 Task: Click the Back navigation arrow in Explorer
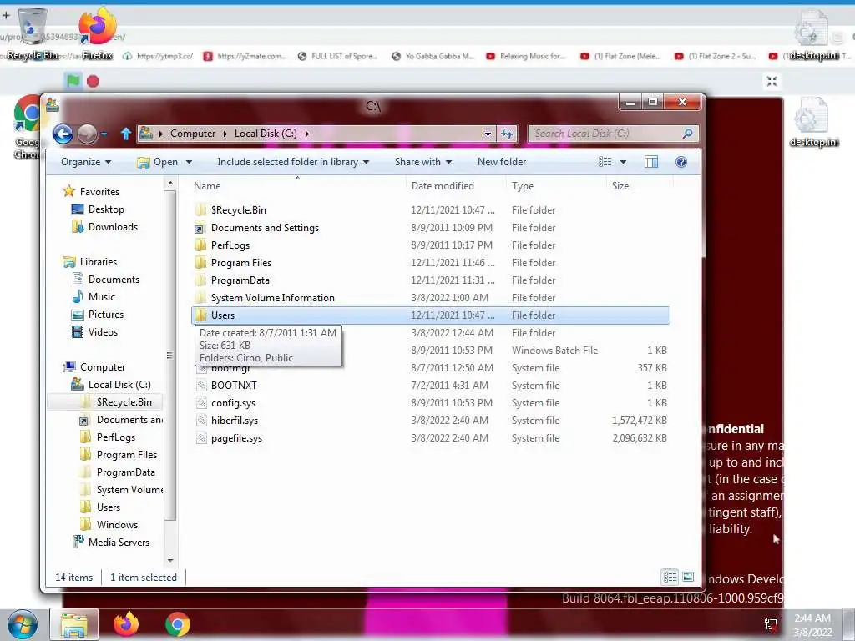point(63,134)
